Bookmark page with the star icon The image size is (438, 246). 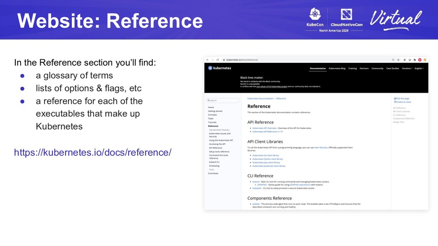398,60
